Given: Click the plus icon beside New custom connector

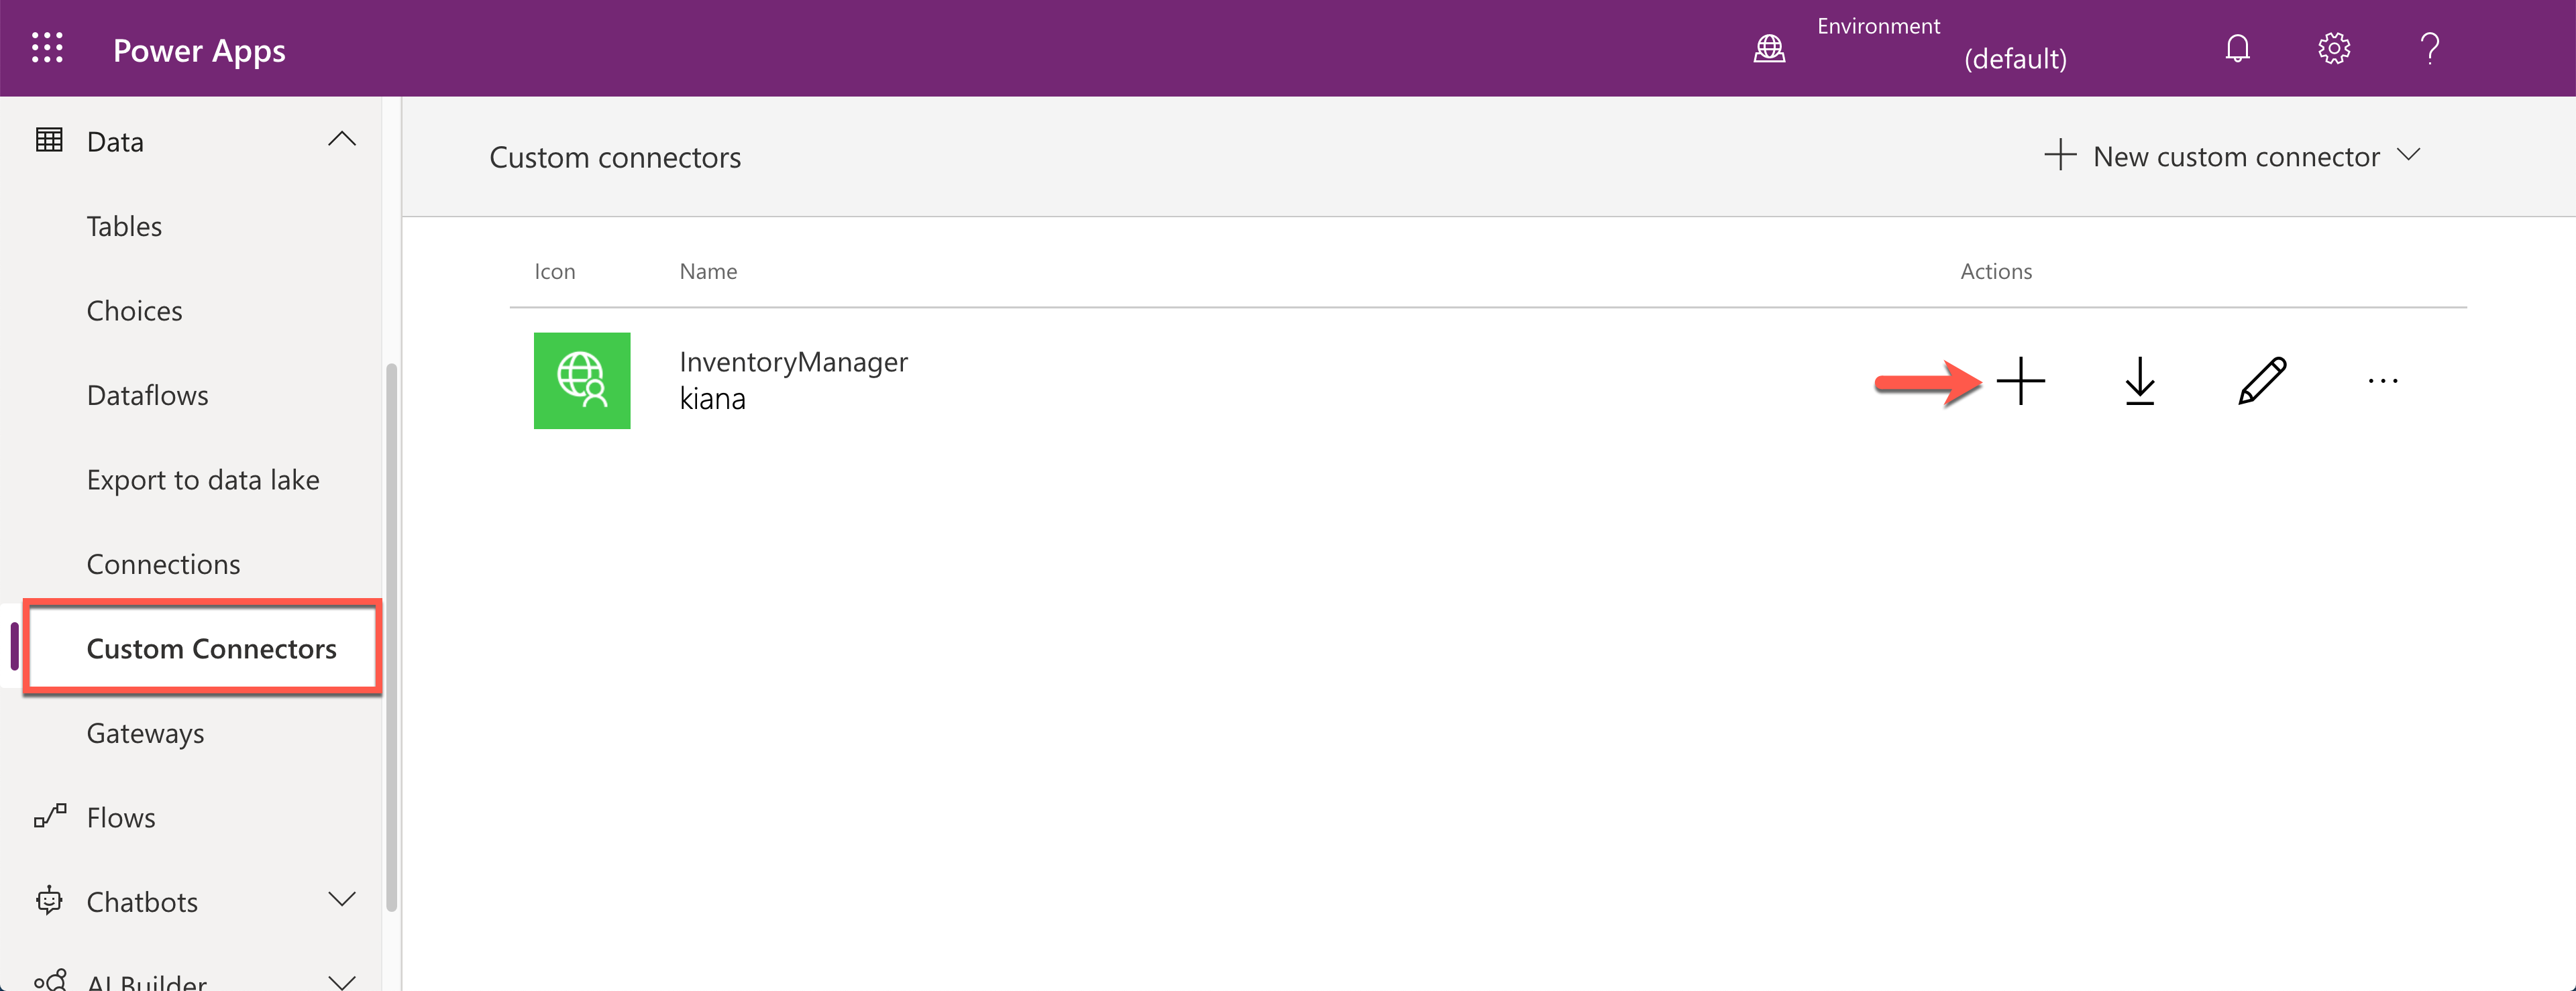Looking at the screenshot, I should click(x=2060, y=155).
